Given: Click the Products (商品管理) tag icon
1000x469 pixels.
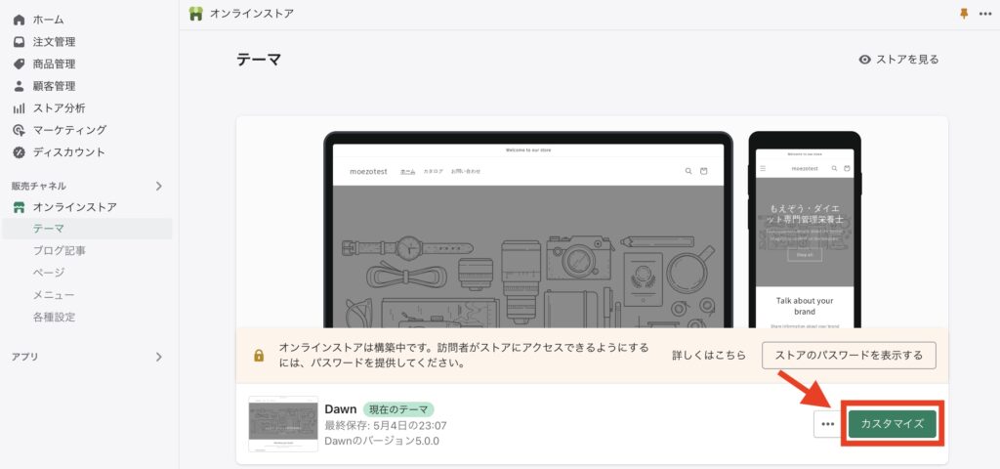Looking at the screenshot, I should 19,64.
